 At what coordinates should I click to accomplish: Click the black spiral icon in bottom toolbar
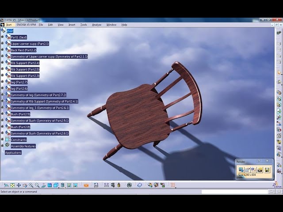(129, 185)
